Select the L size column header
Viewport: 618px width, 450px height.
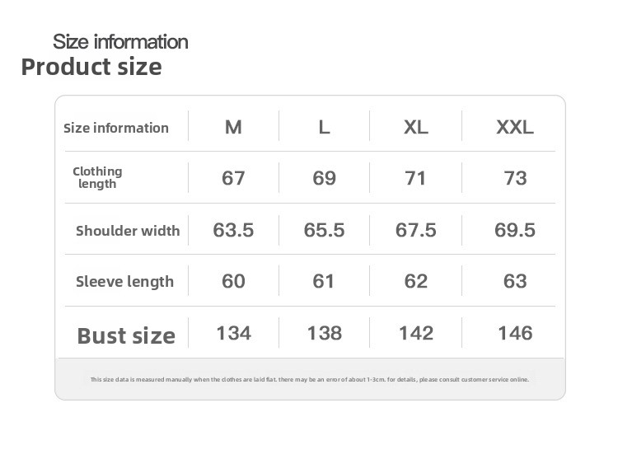click(x=324, y=128)
